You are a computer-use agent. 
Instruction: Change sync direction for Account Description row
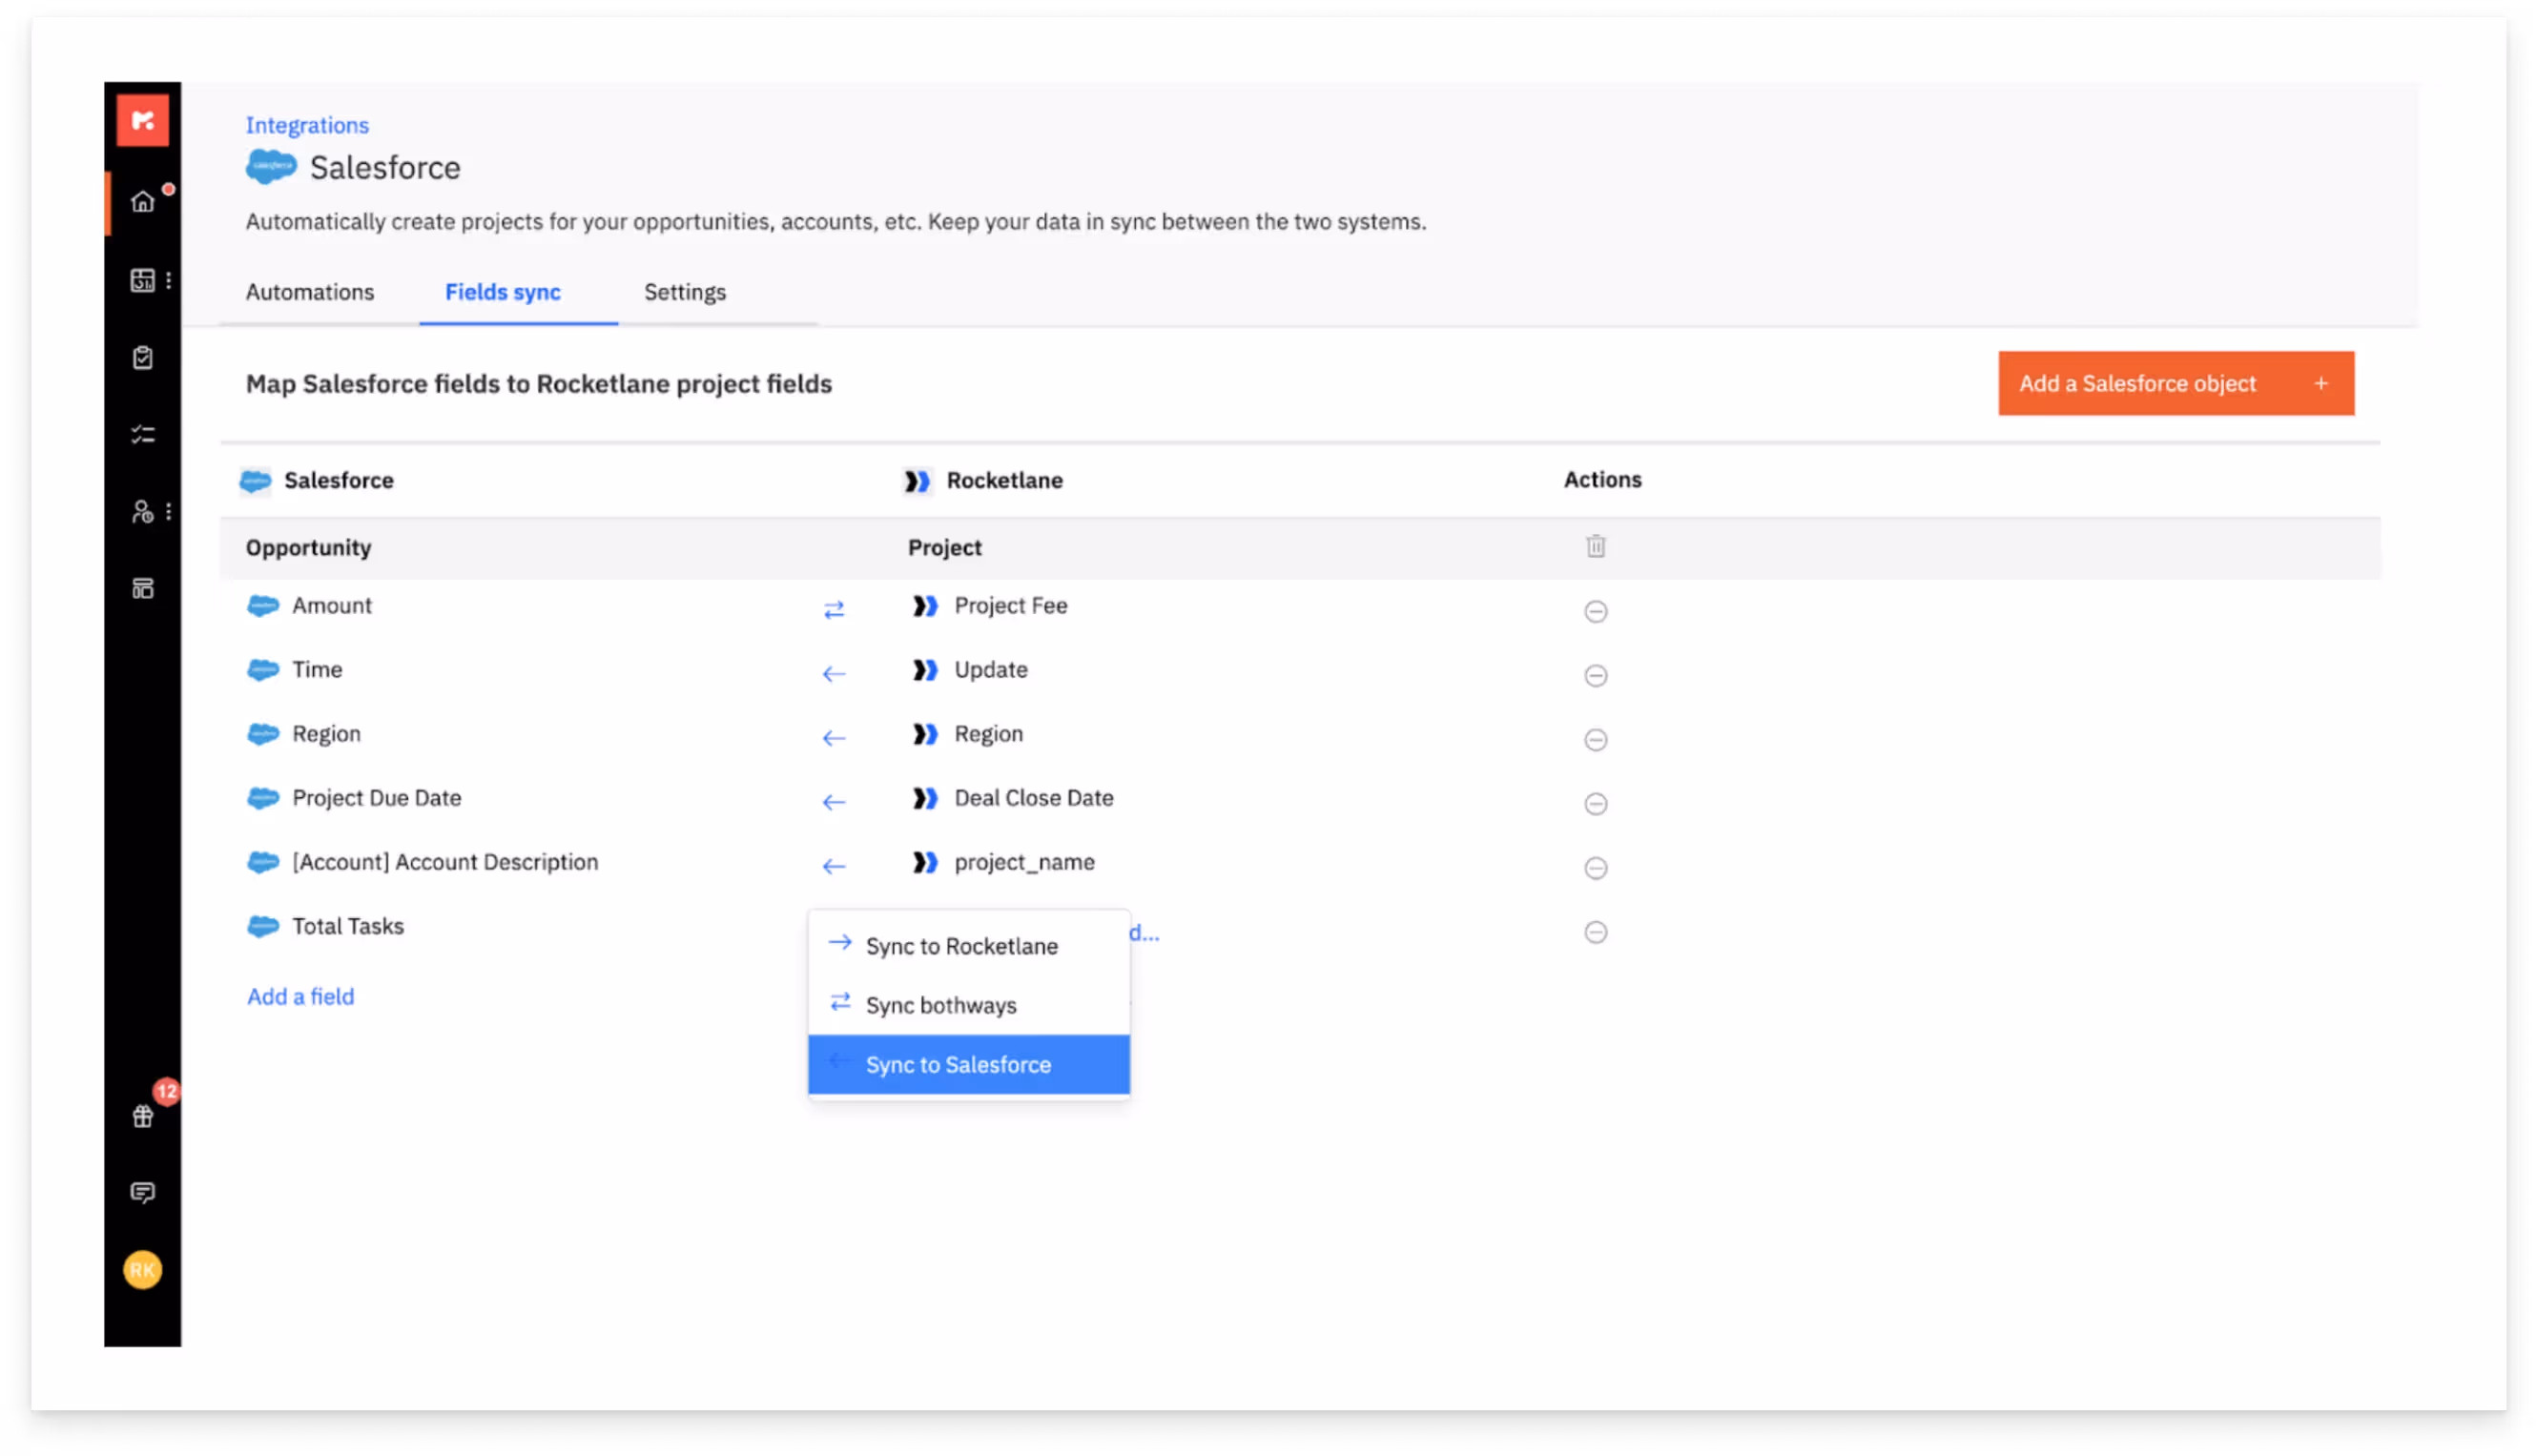pos(833,866)
